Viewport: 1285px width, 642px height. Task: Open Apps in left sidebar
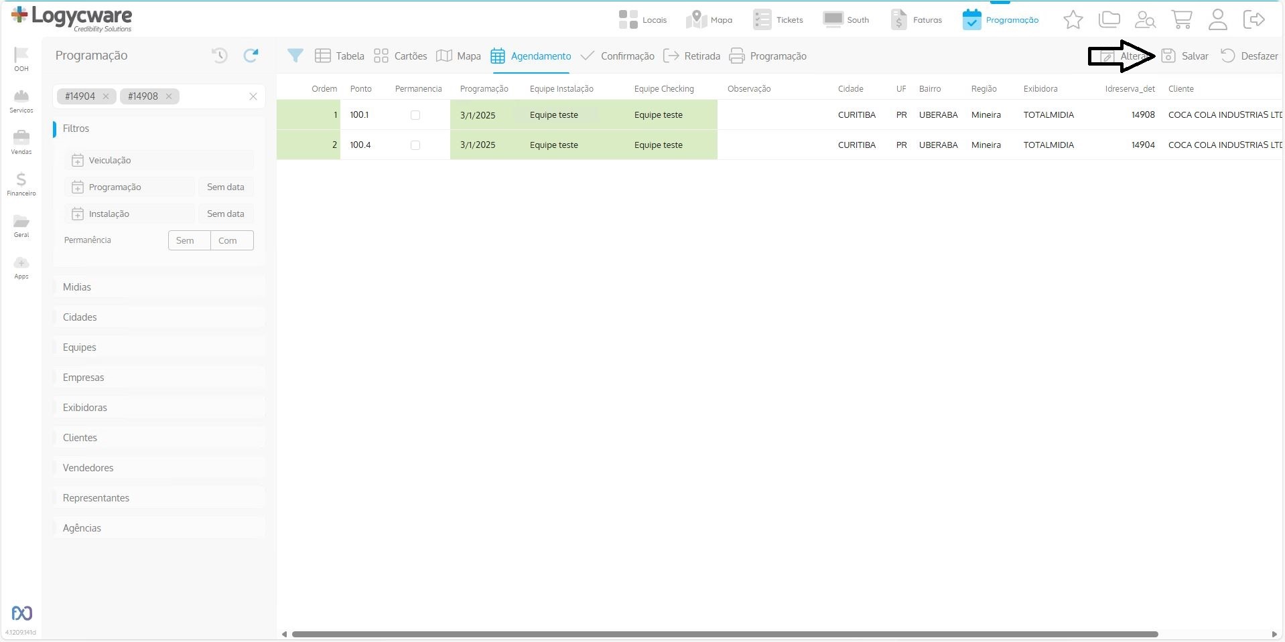click(21, 267)
